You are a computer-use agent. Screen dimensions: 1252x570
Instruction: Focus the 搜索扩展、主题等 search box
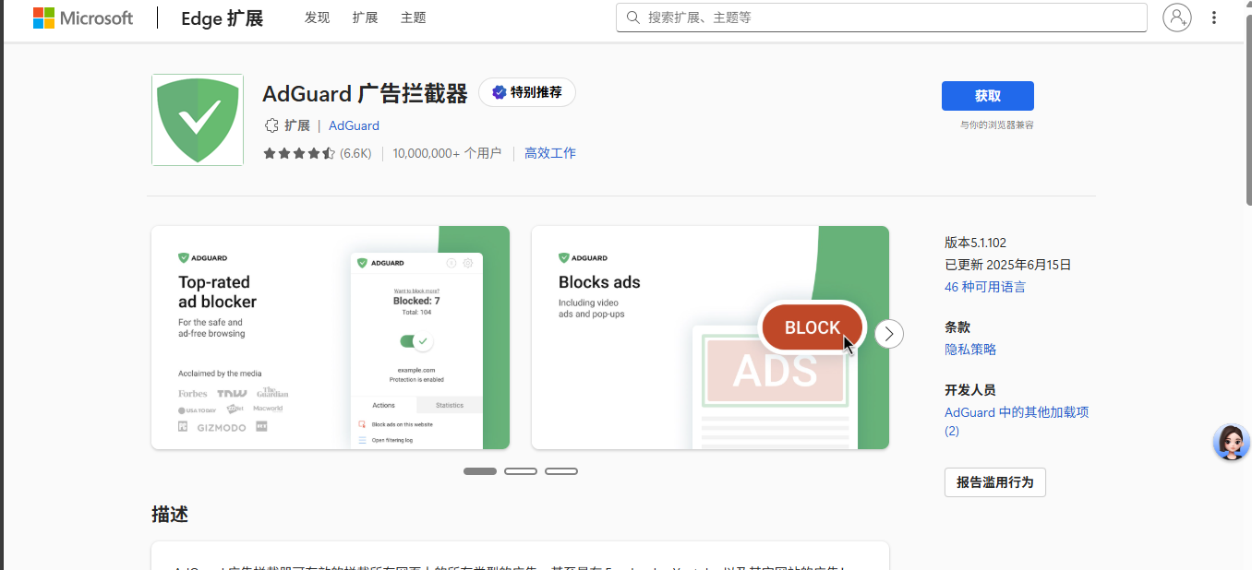(882, 18)
